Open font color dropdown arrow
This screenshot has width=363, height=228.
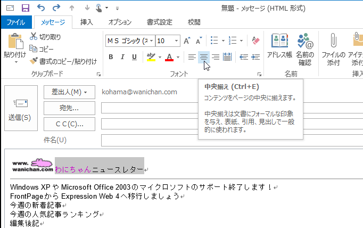click(x=178, y=57)
